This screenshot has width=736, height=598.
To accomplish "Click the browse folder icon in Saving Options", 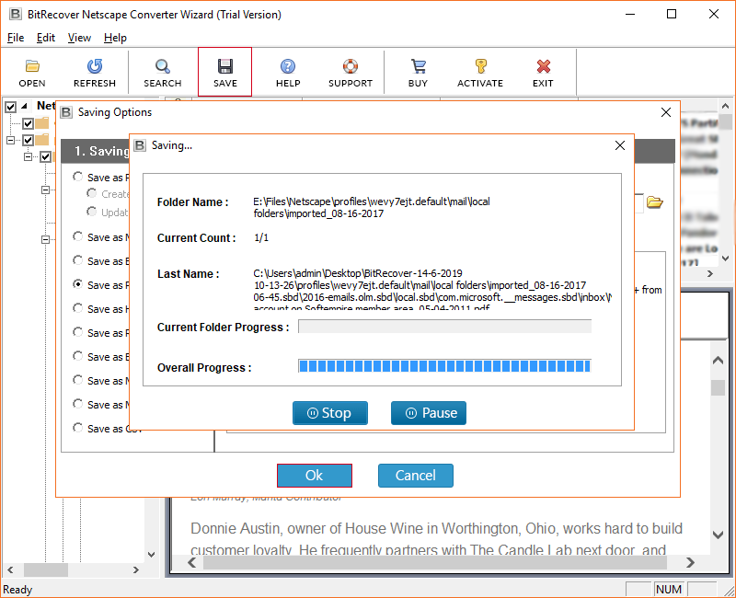I will tap(654, 202).
